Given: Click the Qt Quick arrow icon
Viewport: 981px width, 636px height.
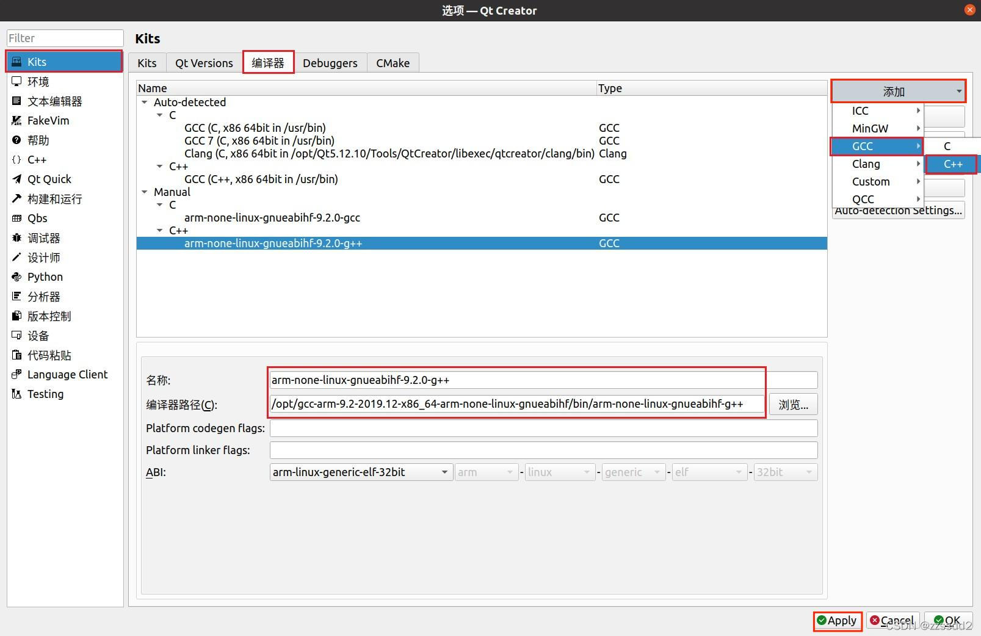Looking at the screenshot, I should (x=16, y=179).
